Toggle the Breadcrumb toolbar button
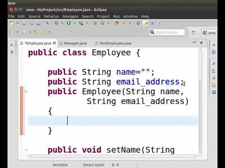The image size is (225, 168). [x=138, y=23]
